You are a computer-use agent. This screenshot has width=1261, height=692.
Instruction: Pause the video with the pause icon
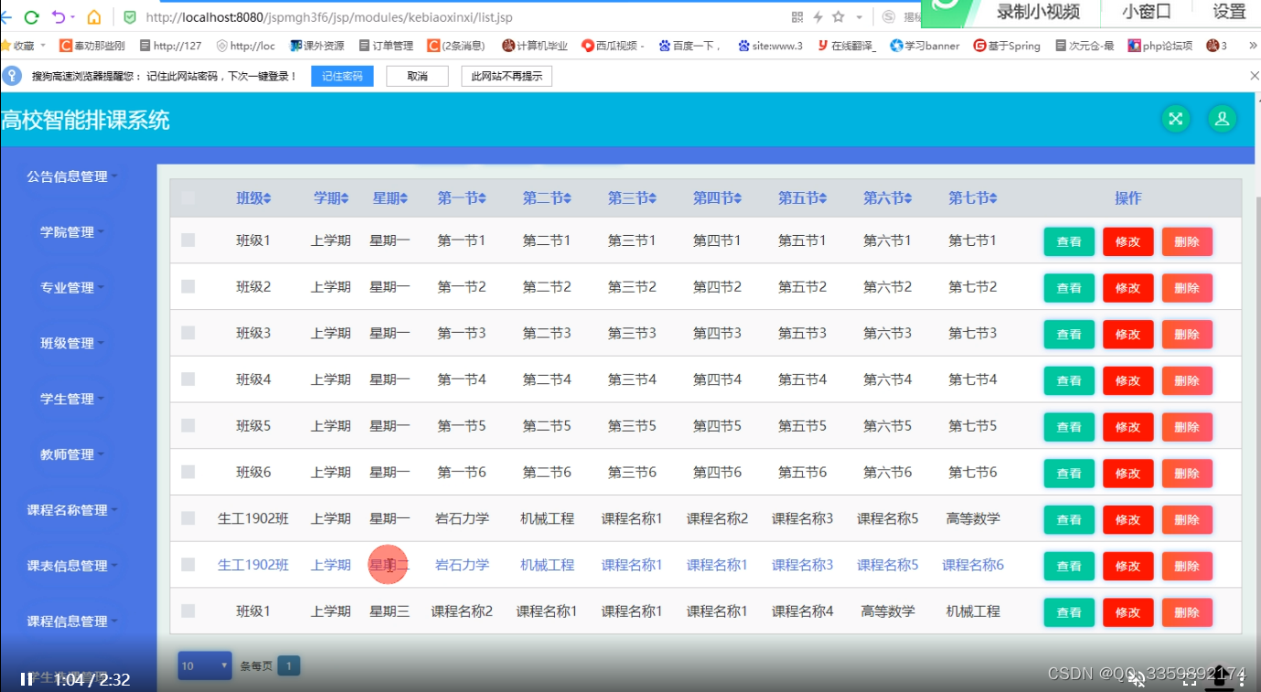(27, 679)
